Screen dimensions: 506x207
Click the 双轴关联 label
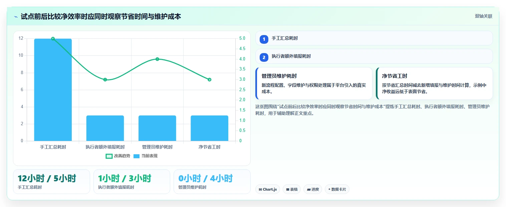pos(483,16)
